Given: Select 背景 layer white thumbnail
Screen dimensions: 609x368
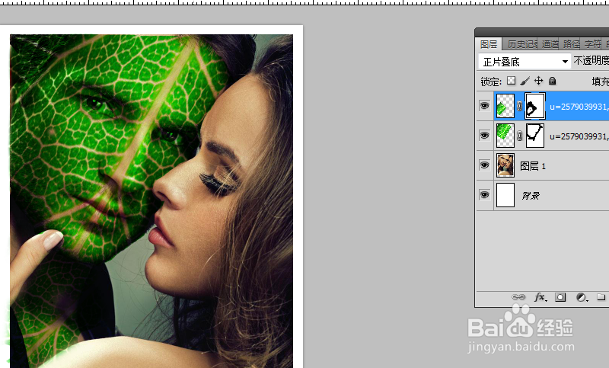Looking at the screenshot, I should [x=505, y=195].
